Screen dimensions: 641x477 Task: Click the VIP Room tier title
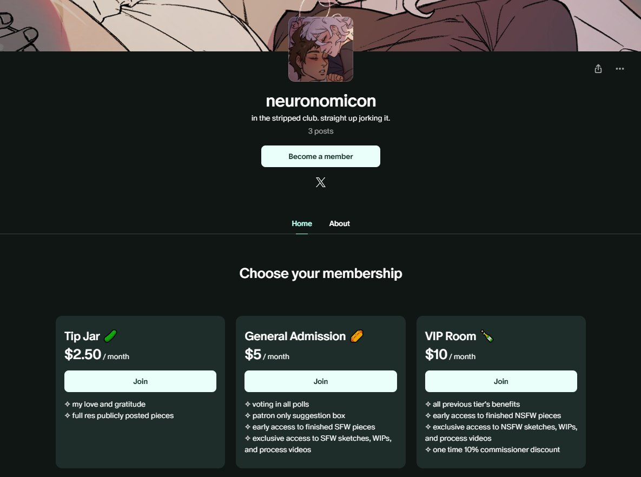451,336
